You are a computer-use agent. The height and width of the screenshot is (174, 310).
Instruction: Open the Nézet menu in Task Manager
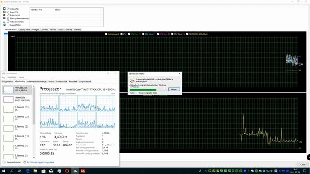coord(21,77)
